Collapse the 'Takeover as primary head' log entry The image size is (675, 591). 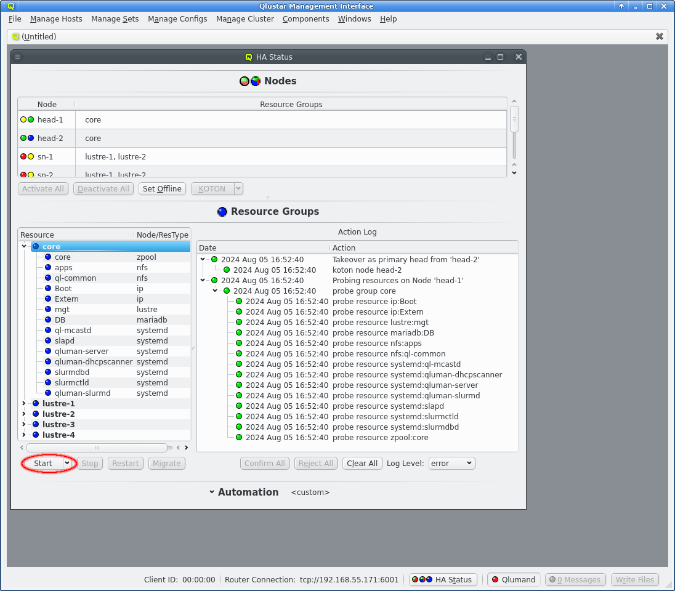[x=203, y=259]
